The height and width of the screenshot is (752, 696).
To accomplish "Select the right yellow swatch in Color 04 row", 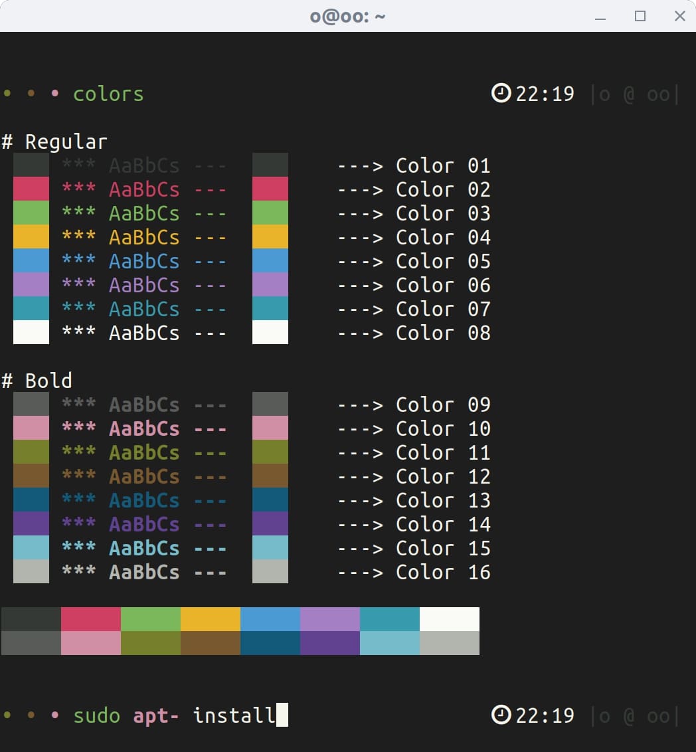I will click(270, 236).
